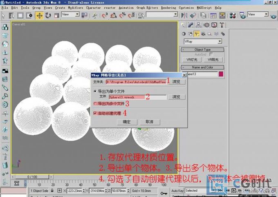Open Render Scene dialog teapot icon
Image resolution: width=278 pixels, height=197 pixels.
(x=243, y=16)
